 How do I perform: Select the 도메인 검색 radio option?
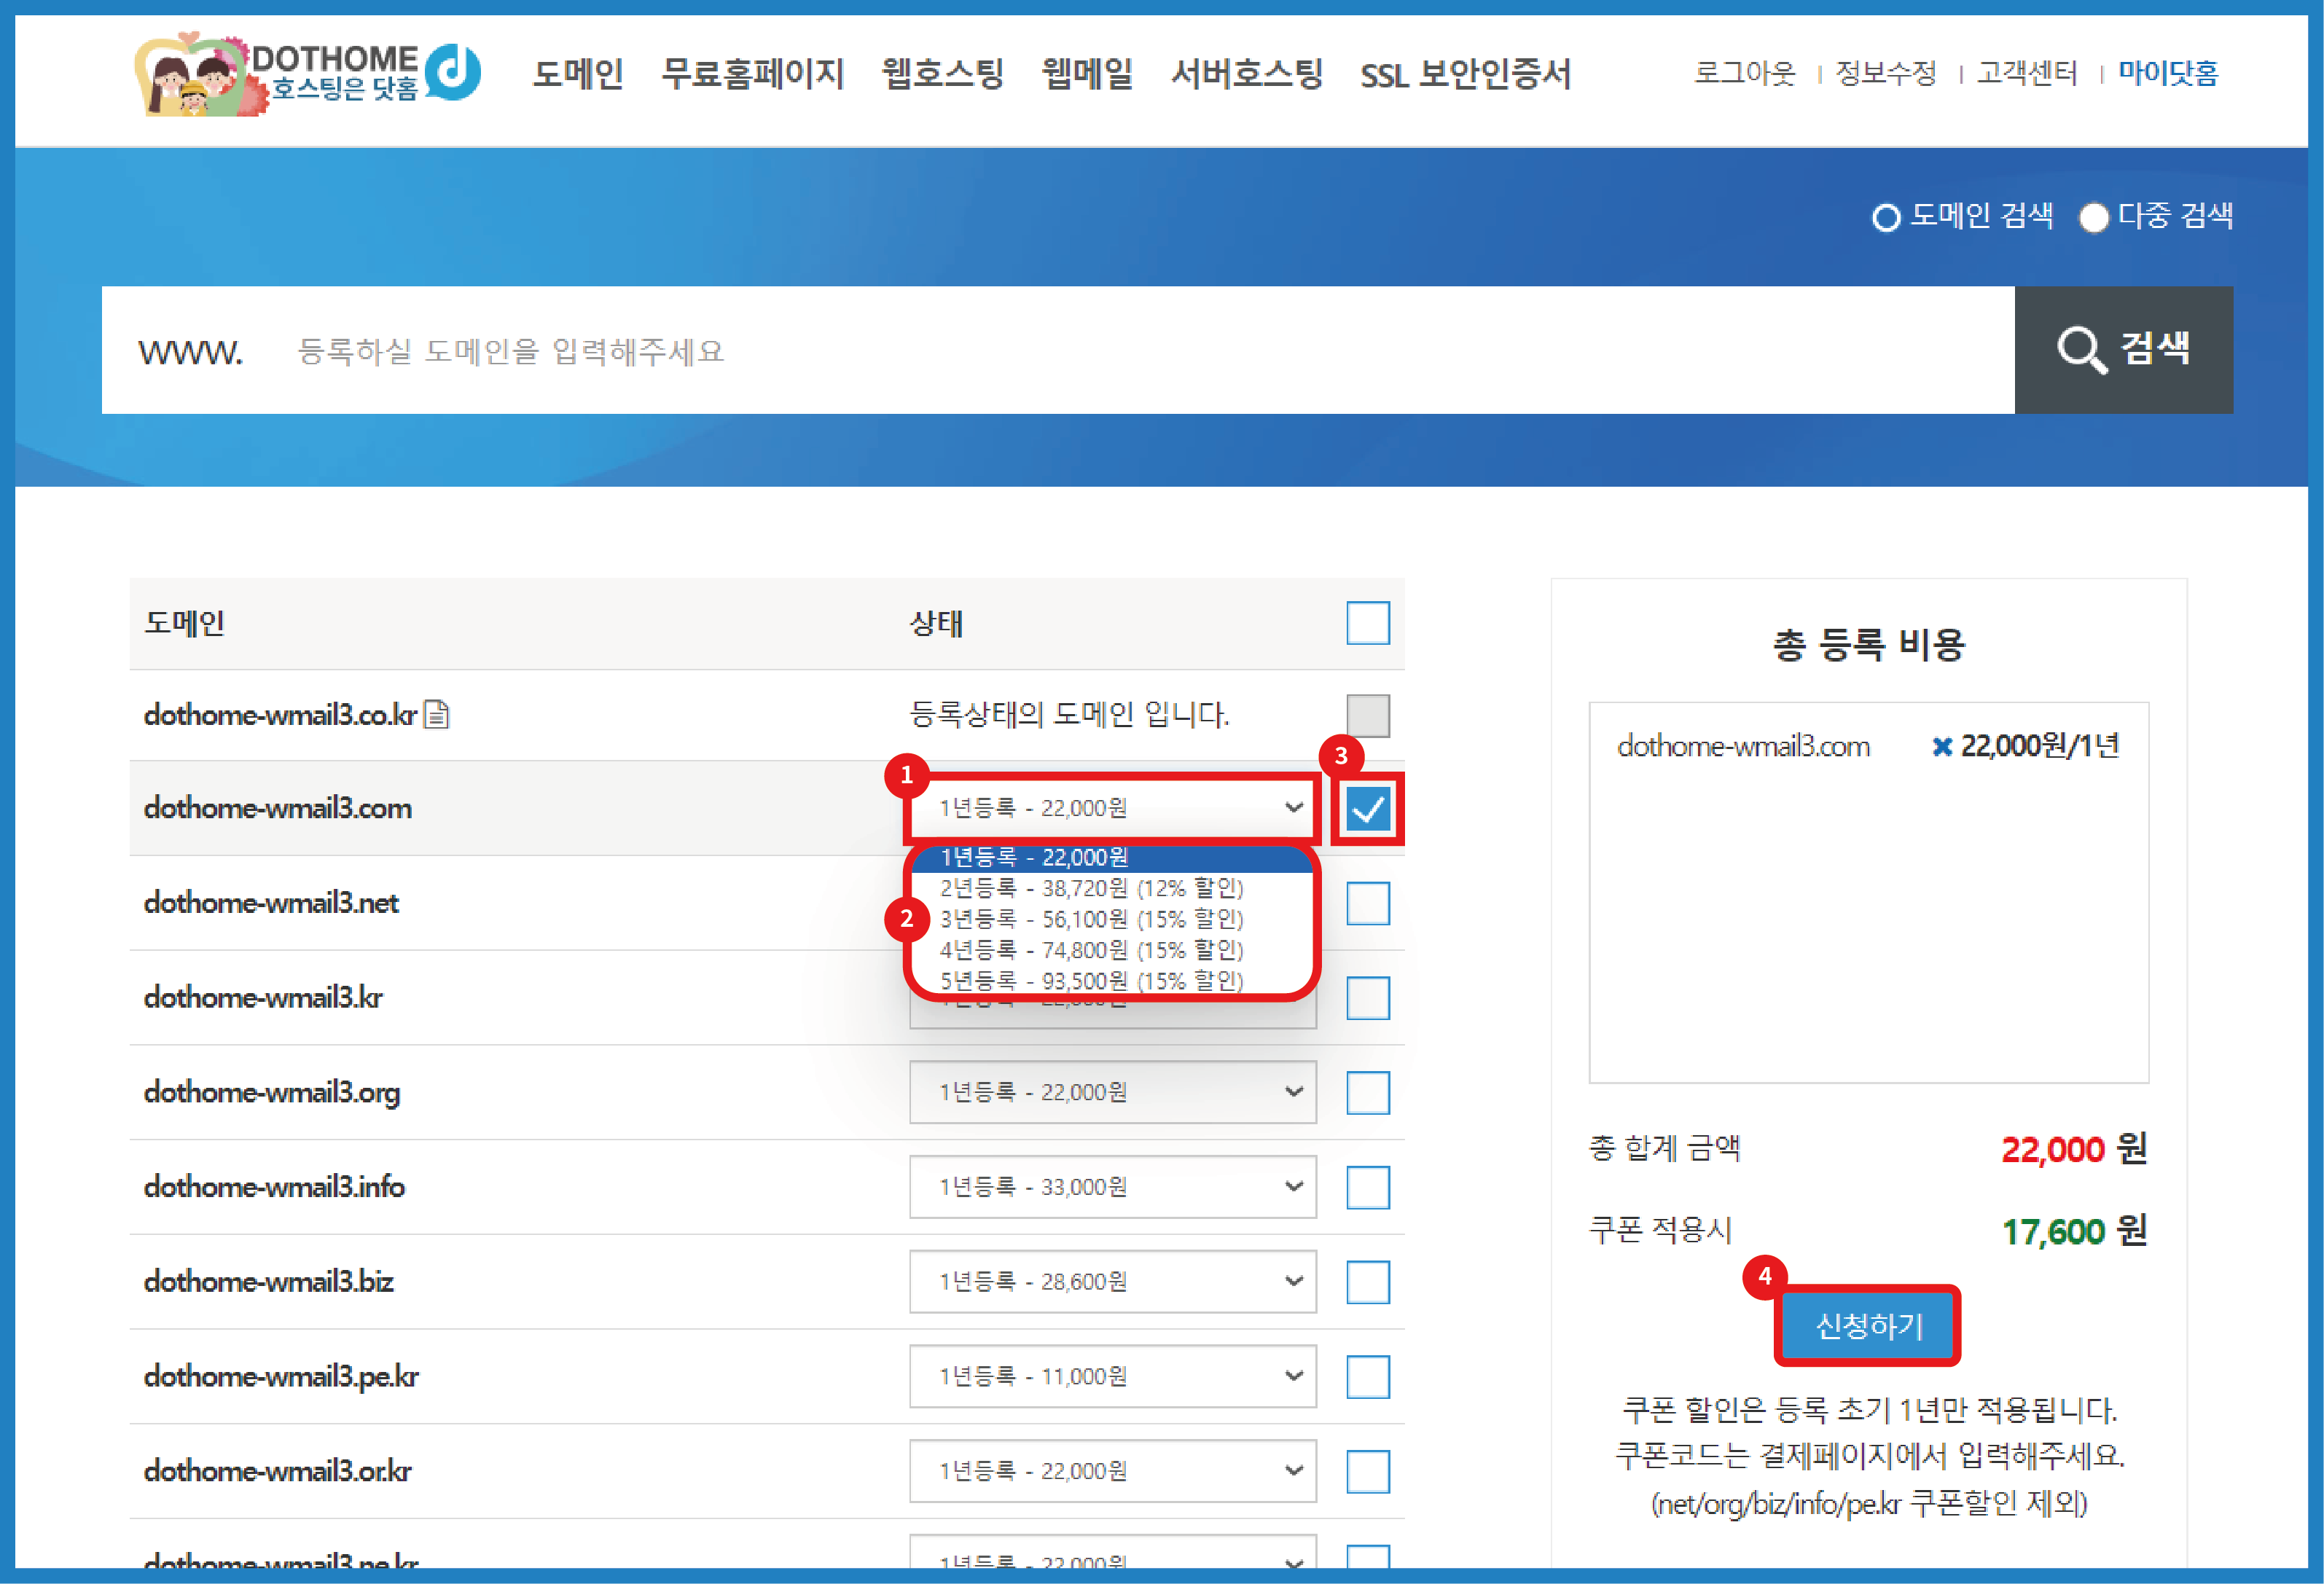coord(1885,217)
